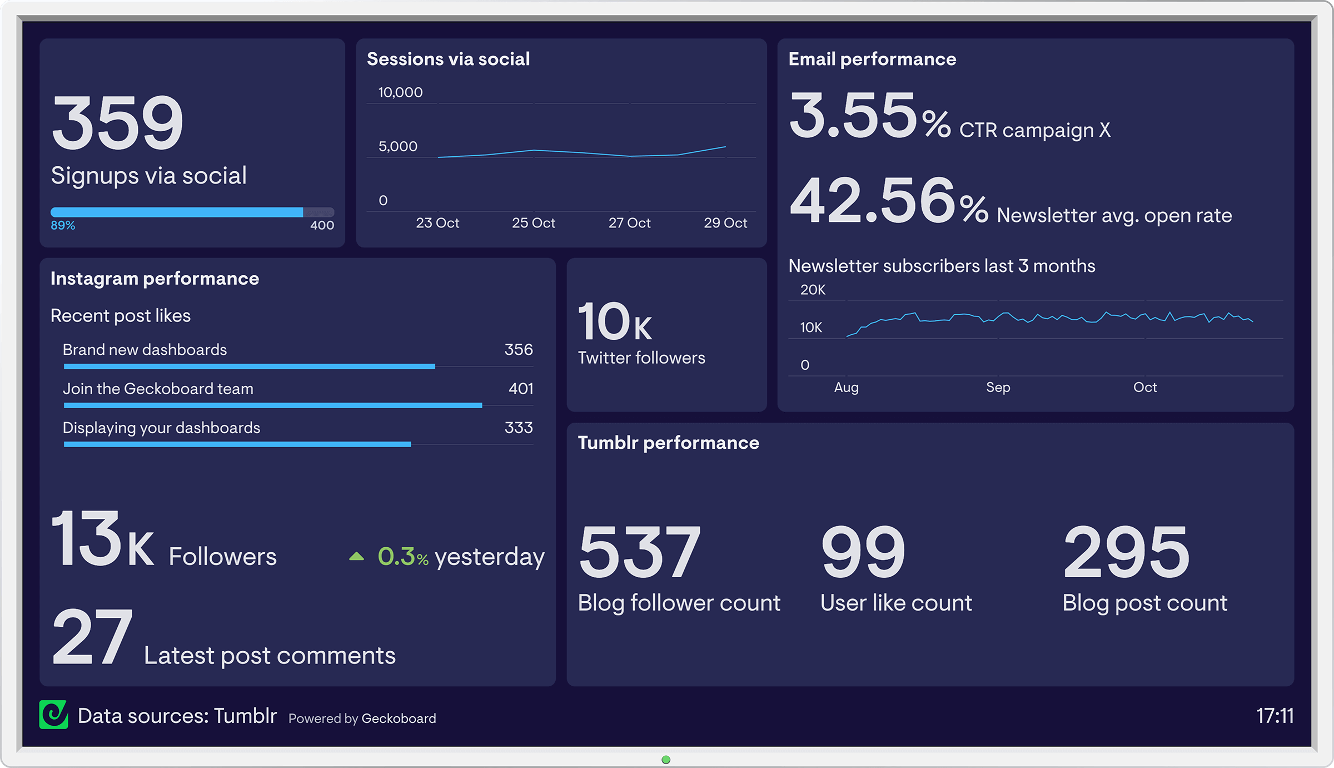
Task: Select the Brand new dashboards bar
Action: coord(249,366)
